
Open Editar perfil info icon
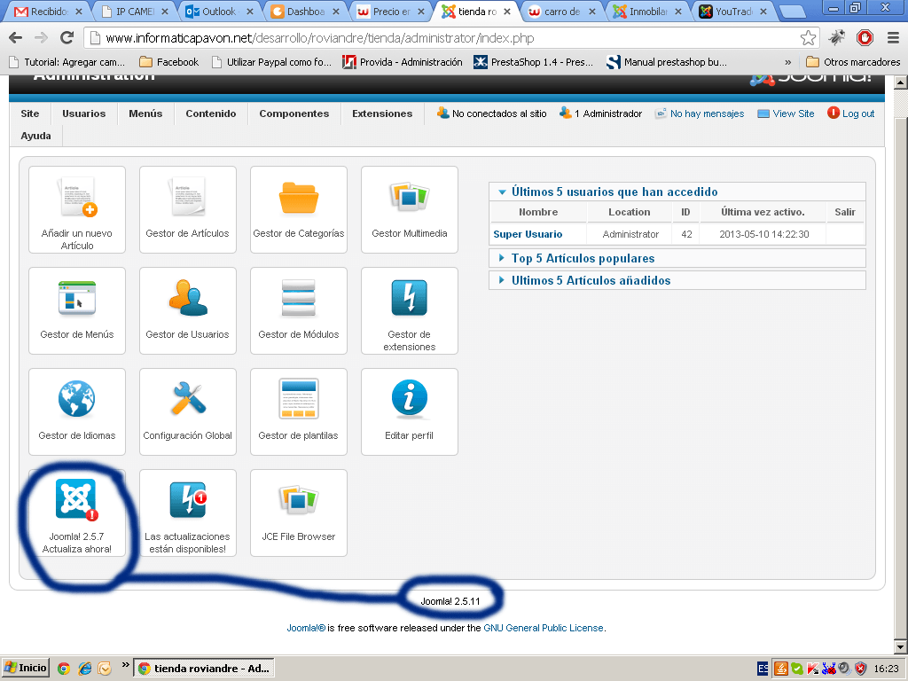[x=409, y=399]
